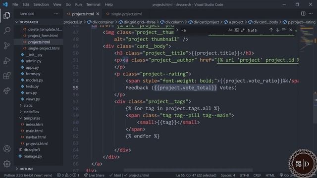The height and width of the screenshot is (178, 317).
Task: Open views.py file
Action: point(33,99)
